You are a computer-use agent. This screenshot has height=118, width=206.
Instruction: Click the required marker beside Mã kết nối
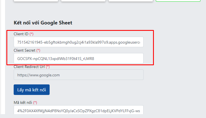(x=35, y=102)
